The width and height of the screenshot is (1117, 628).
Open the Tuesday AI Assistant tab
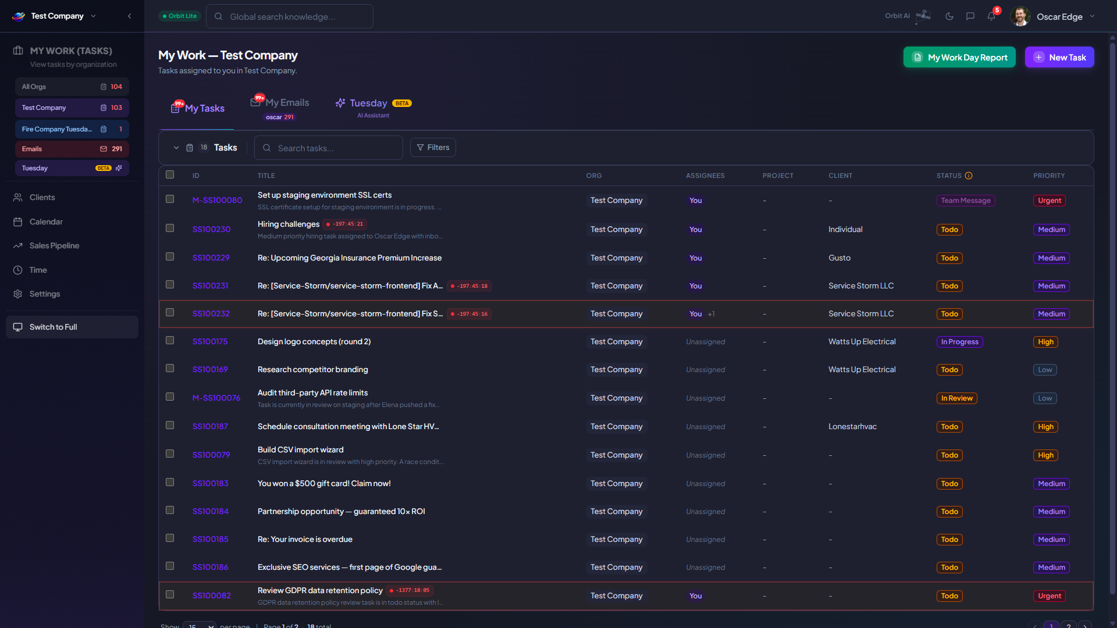pyautogui.click(x=373, y=108)
